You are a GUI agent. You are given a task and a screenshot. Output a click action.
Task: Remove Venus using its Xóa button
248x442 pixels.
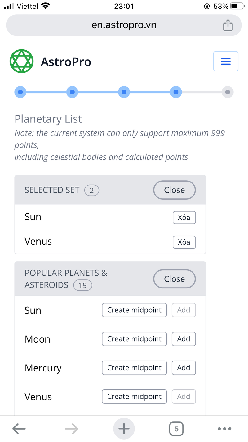click(x=184, y=242)
